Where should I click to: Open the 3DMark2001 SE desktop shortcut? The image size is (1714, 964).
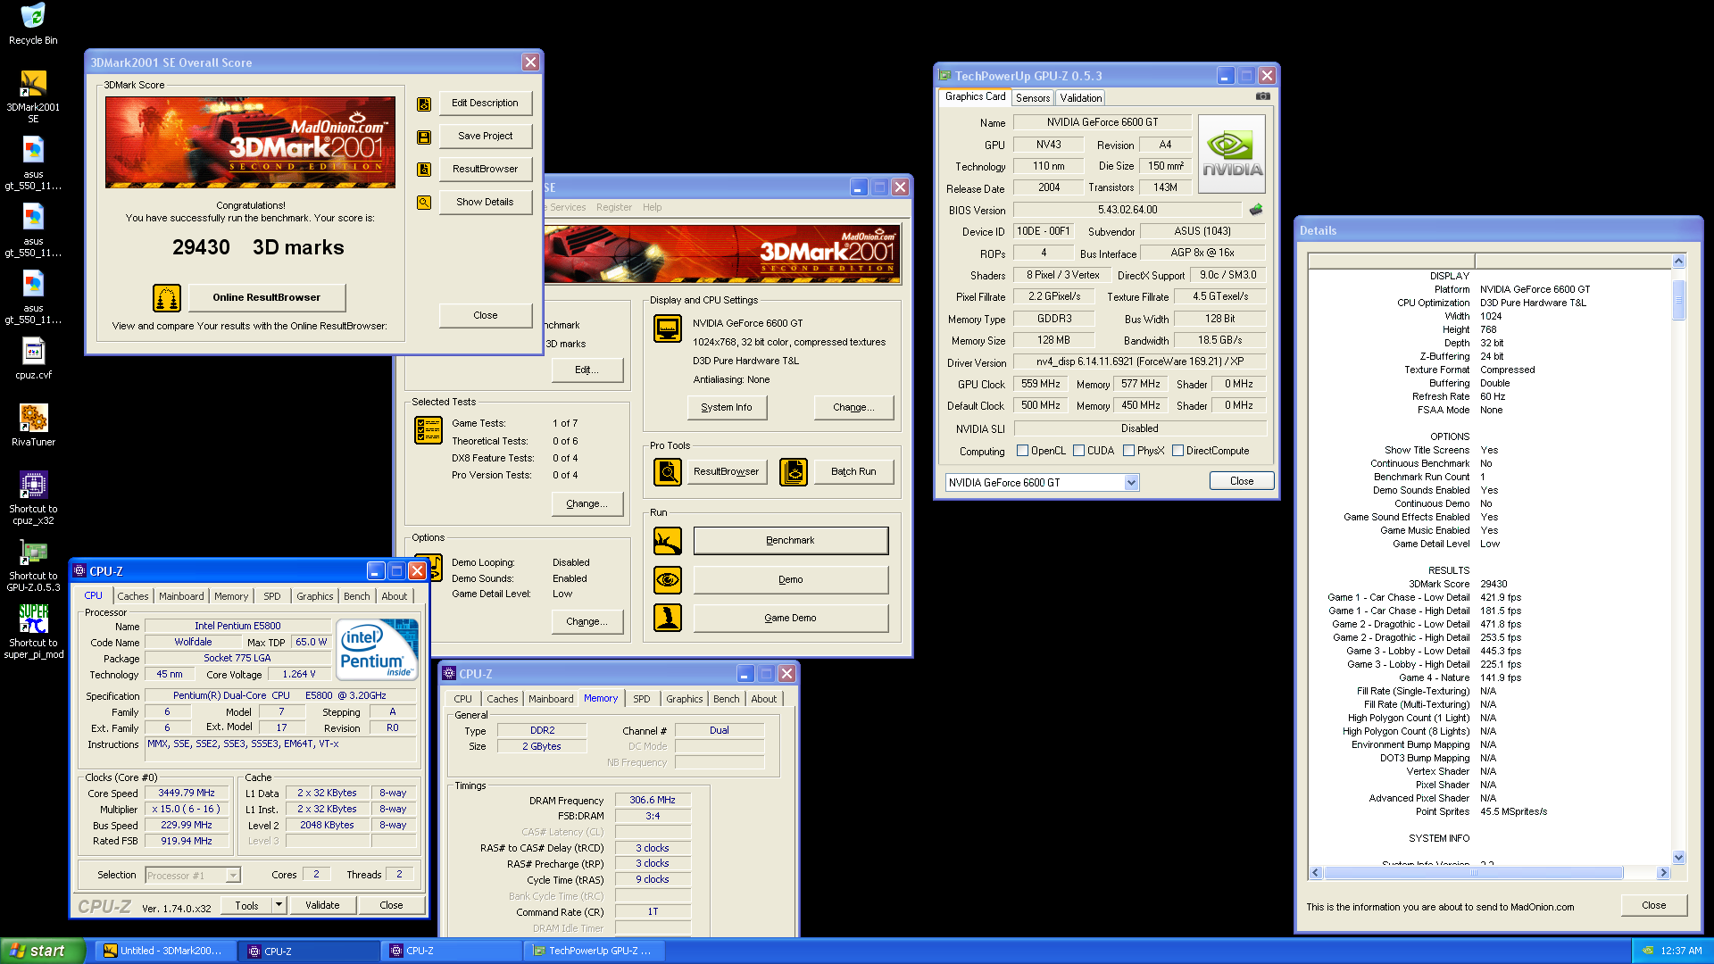[33, 83]
